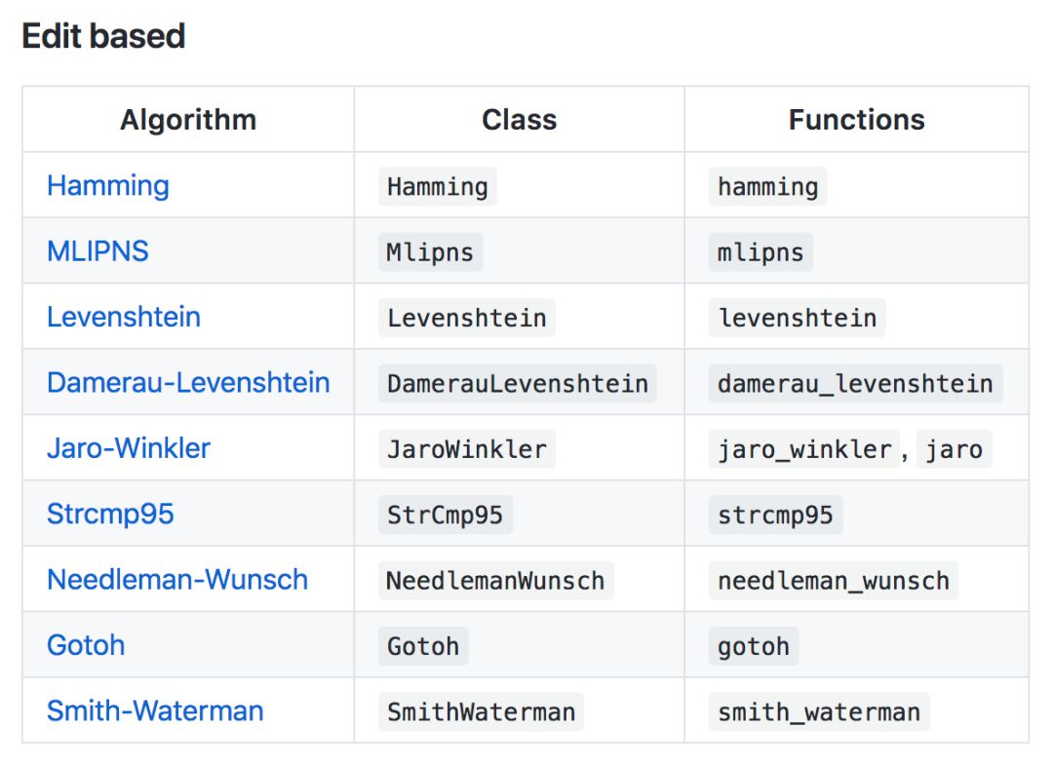Click the jaro function code
The height and width of the screenshot is (765, 1053).
(x=954, y=449)
